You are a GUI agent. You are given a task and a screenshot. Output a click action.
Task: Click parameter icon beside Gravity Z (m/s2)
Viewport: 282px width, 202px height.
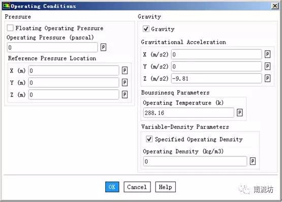click(x=267, y=78)
